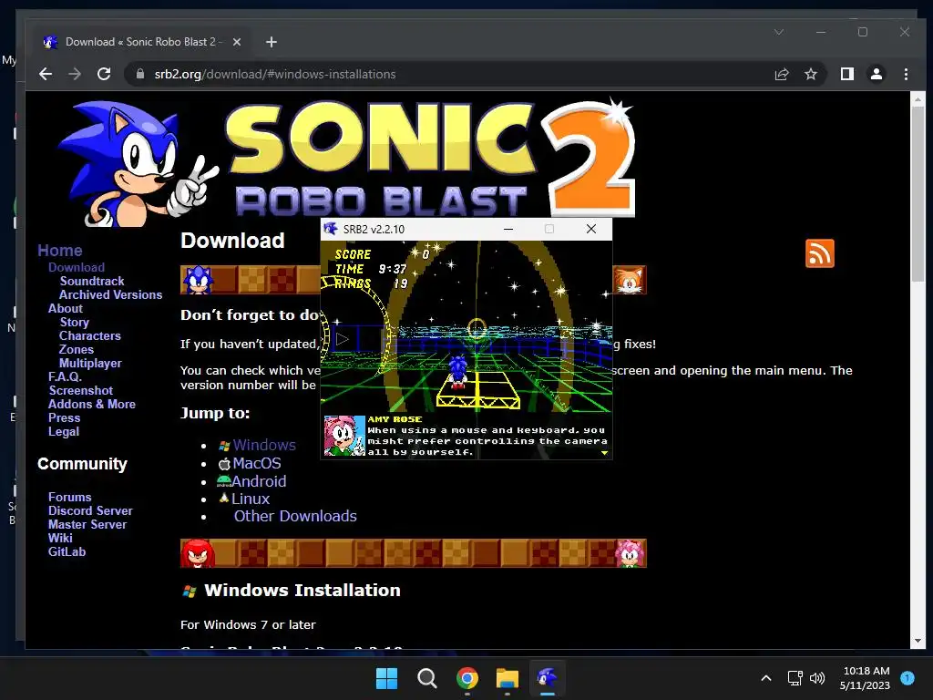The image size is (933, 700).
Task: Click the Linux penguin icon in the list
Action: [x=224, y=498]
